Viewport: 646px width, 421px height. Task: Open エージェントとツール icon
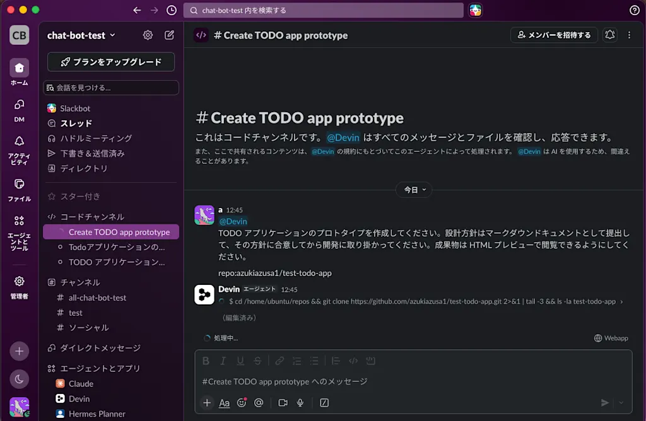point(20,221)
